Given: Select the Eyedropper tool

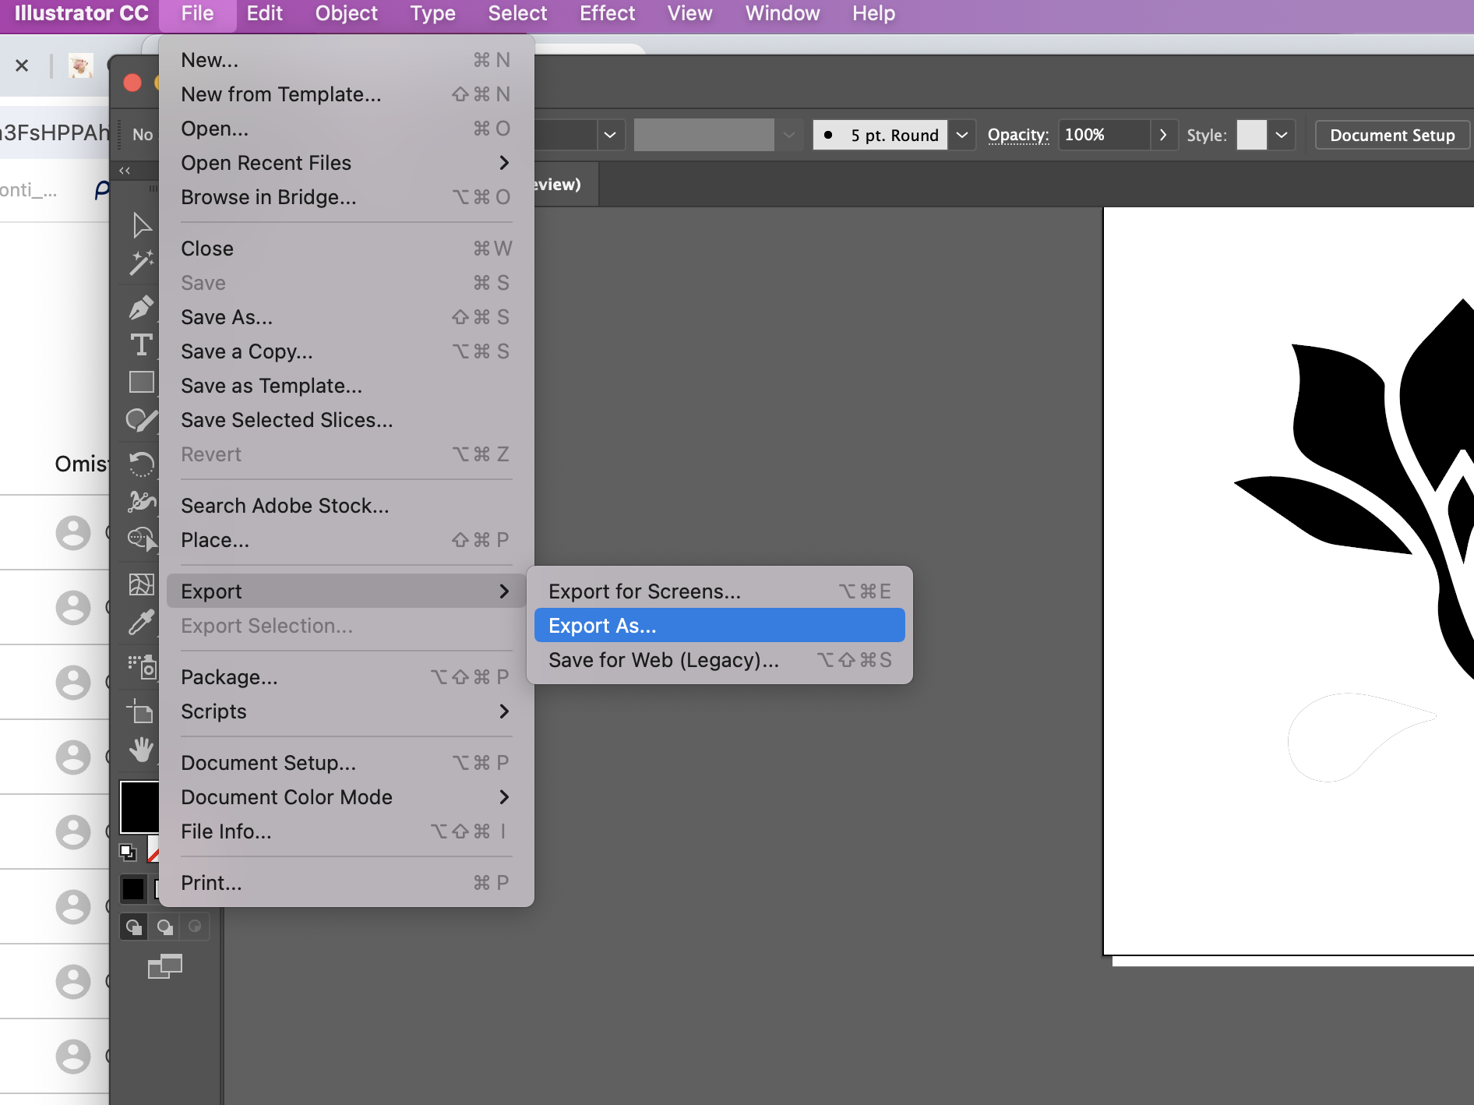Looking at the screenshot, I should [141, 623].
